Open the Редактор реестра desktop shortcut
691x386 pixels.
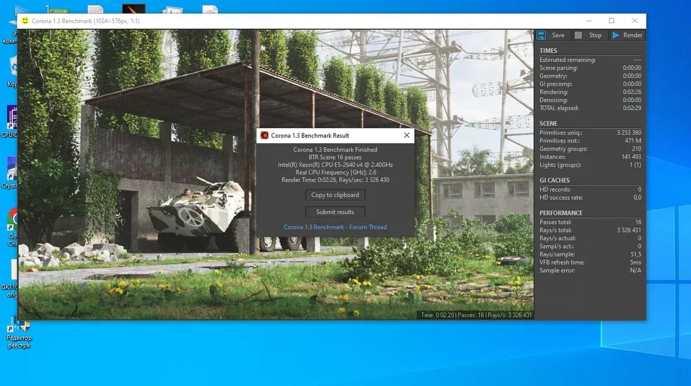point(18,330)
